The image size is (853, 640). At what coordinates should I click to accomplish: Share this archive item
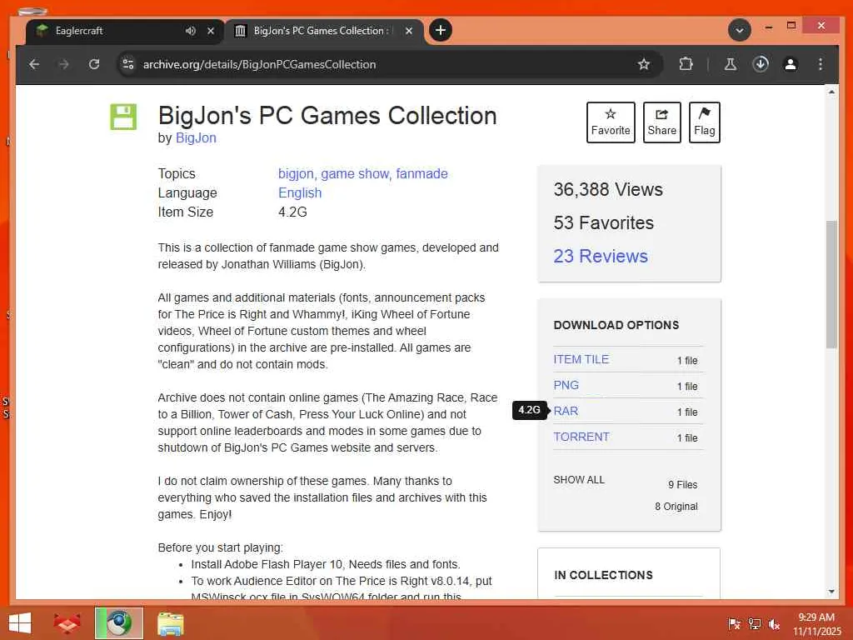661,122
